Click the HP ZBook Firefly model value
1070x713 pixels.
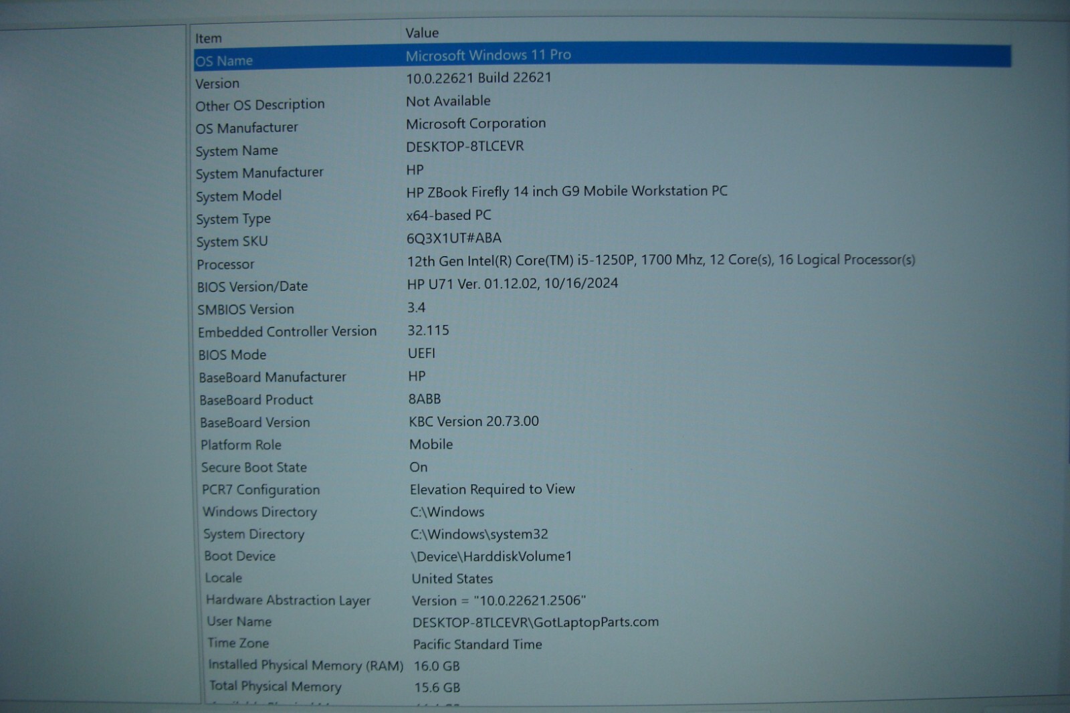click(x=566, y=192)
